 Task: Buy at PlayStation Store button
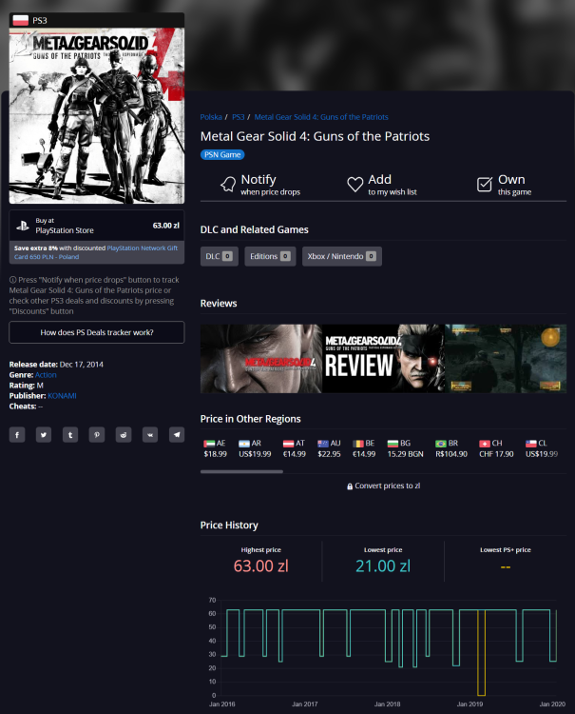pos(97,226)
